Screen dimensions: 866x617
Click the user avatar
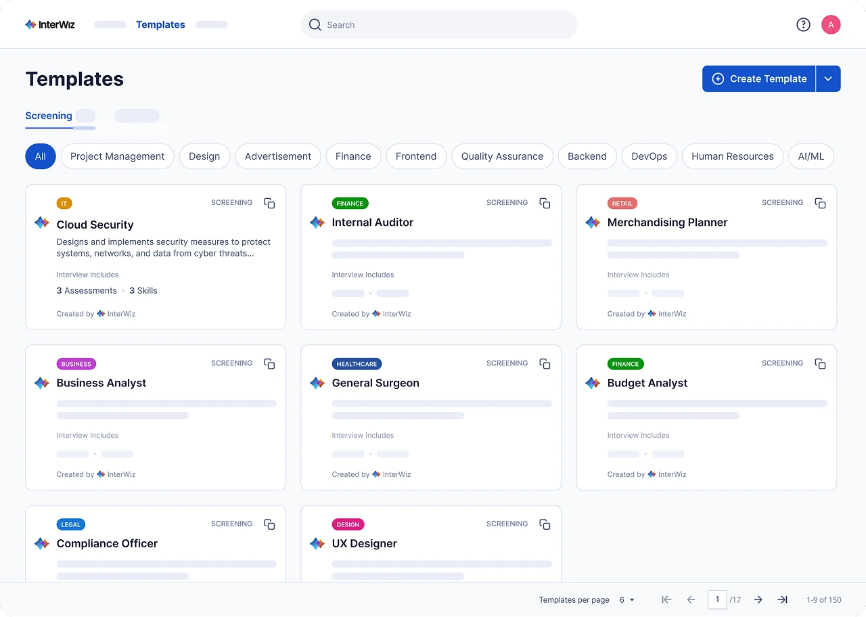click(x=831, y=24)
